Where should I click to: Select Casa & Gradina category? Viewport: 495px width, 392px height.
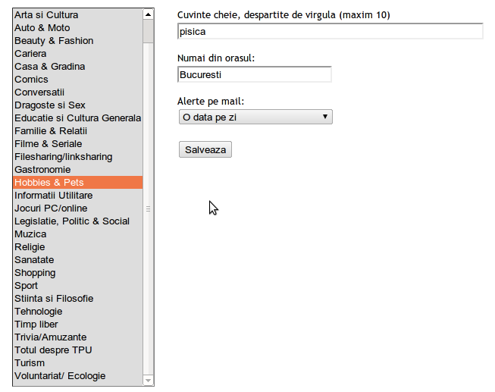click(x=77, y=66)
